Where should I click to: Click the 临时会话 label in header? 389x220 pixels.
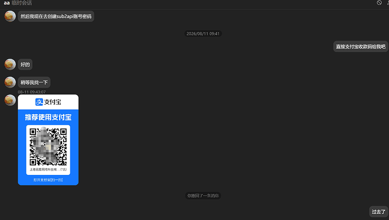pos(22,3)
